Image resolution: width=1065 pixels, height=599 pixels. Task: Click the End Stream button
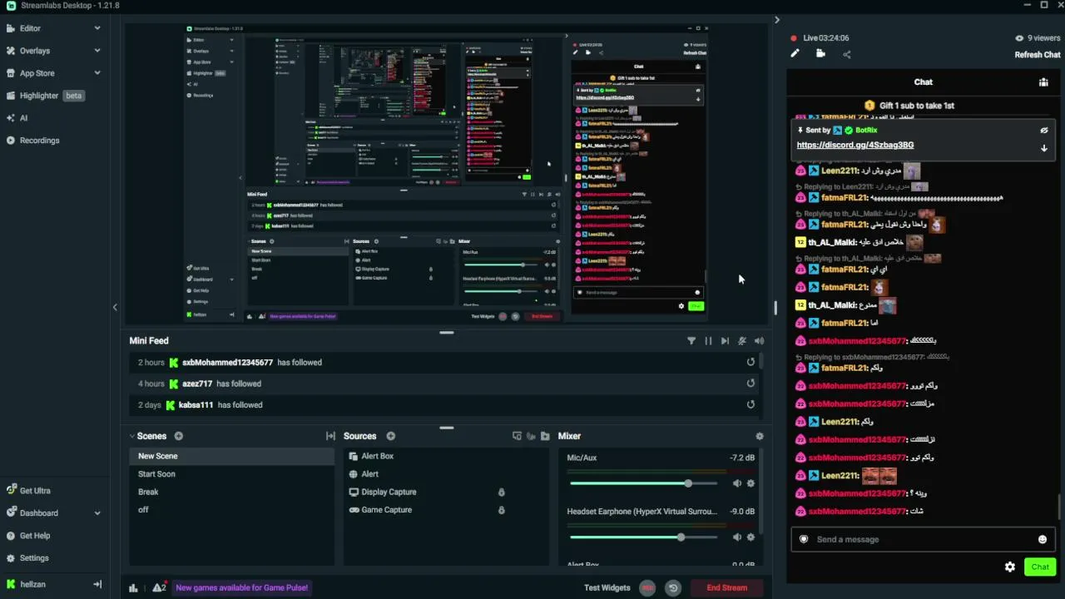pyautogui.click(x=727, y=588)
